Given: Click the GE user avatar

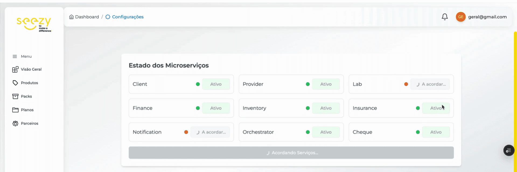Looking at the screenshot, I should click(461, 17).
